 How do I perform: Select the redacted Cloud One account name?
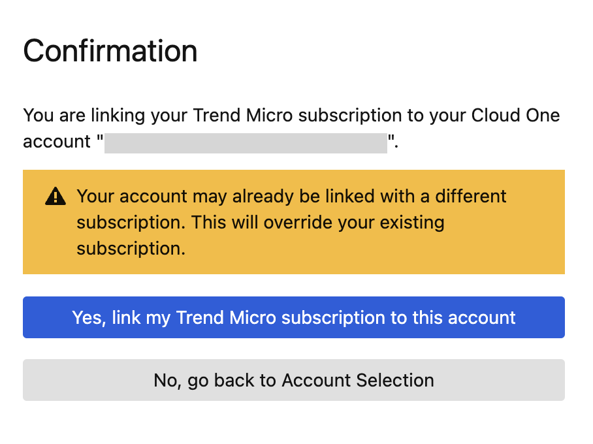tap(246, 143)
